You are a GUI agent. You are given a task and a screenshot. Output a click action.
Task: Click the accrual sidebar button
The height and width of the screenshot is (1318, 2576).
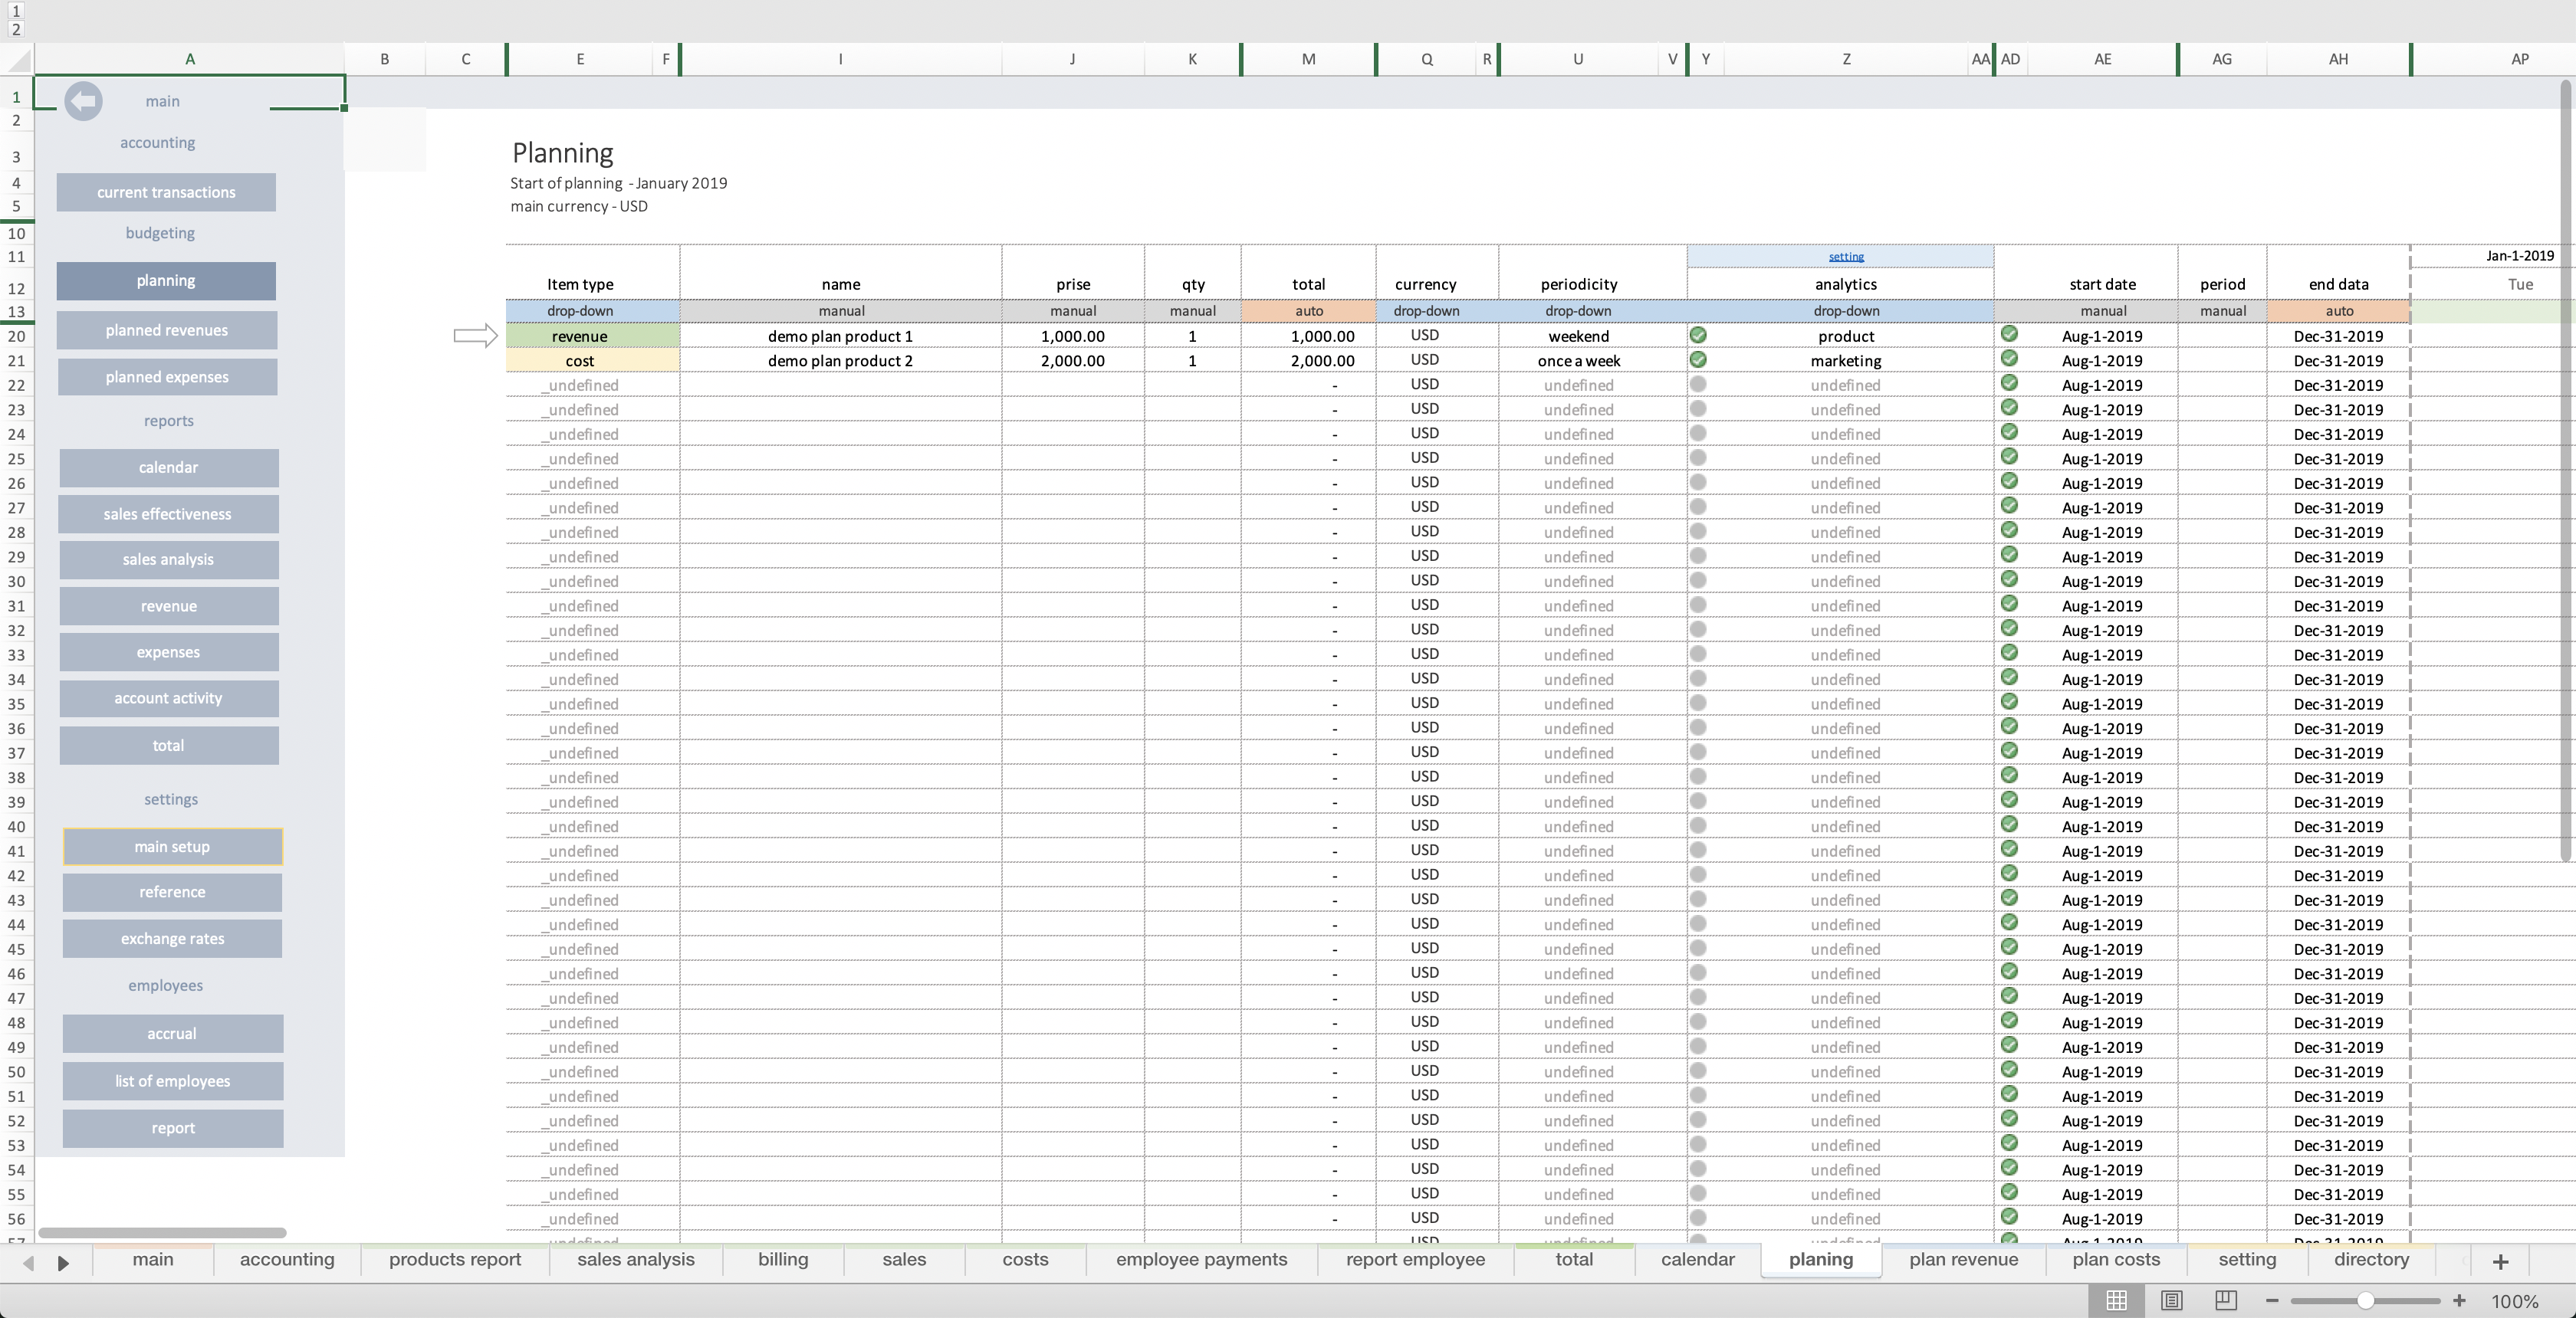click(x=172, y=1033)
